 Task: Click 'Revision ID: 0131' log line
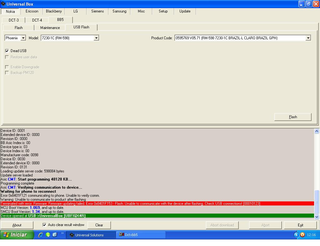pos(14,167)
